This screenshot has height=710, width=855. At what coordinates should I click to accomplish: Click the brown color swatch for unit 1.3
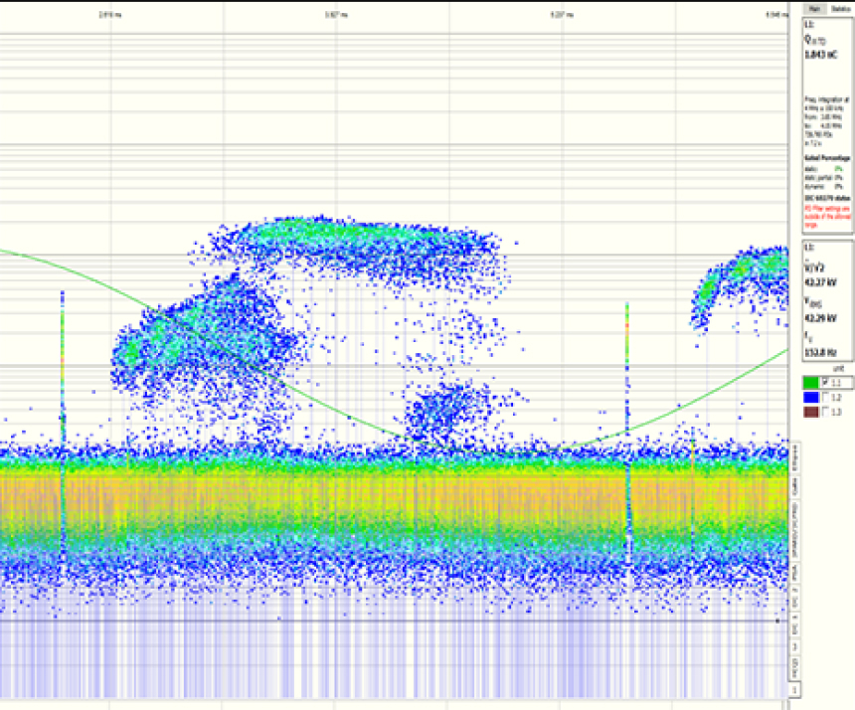point(812,412)
